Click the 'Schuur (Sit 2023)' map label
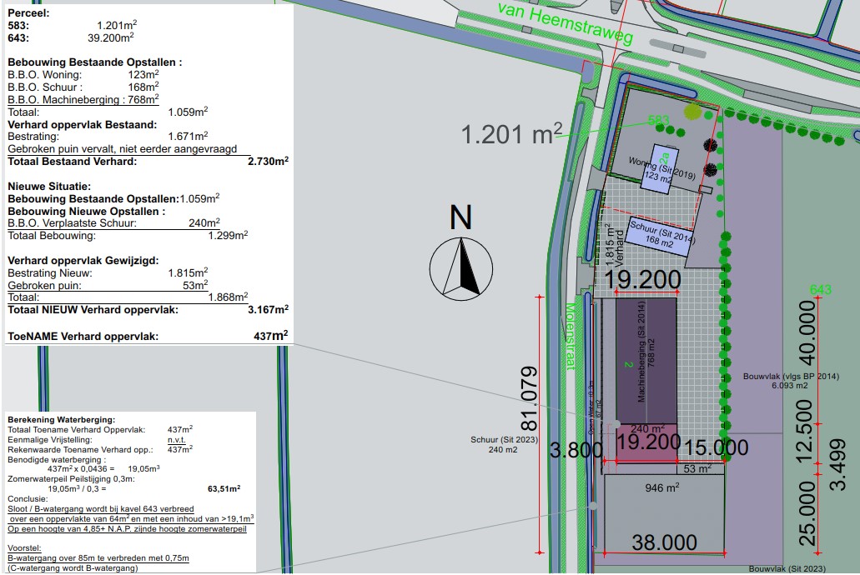The image size is (860, 575). tap(504, 440)
